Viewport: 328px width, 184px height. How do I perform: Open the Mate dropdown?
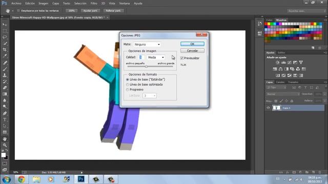pos(147,44)
